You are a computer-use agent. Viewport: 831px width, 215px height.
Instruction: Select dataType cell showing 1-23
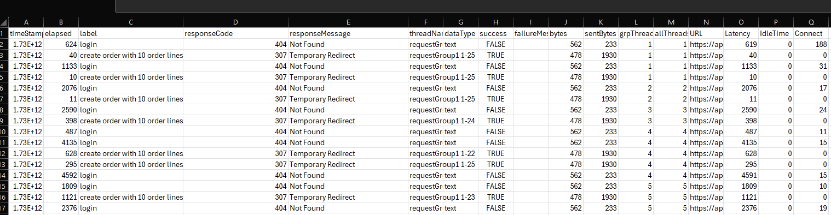coord(460,197)
